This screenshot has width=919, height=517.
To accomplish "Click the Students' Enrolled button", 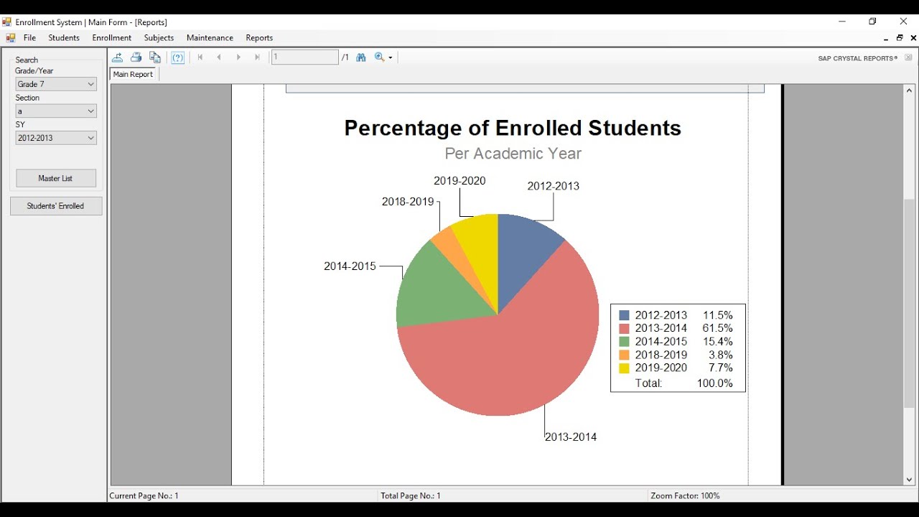I will 56,206.
